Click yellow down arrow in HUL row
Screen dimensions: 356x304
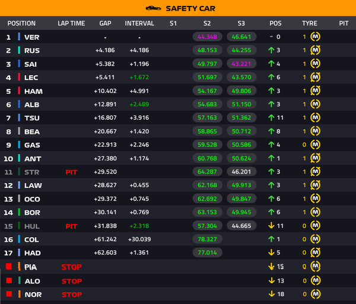point(271,226)
